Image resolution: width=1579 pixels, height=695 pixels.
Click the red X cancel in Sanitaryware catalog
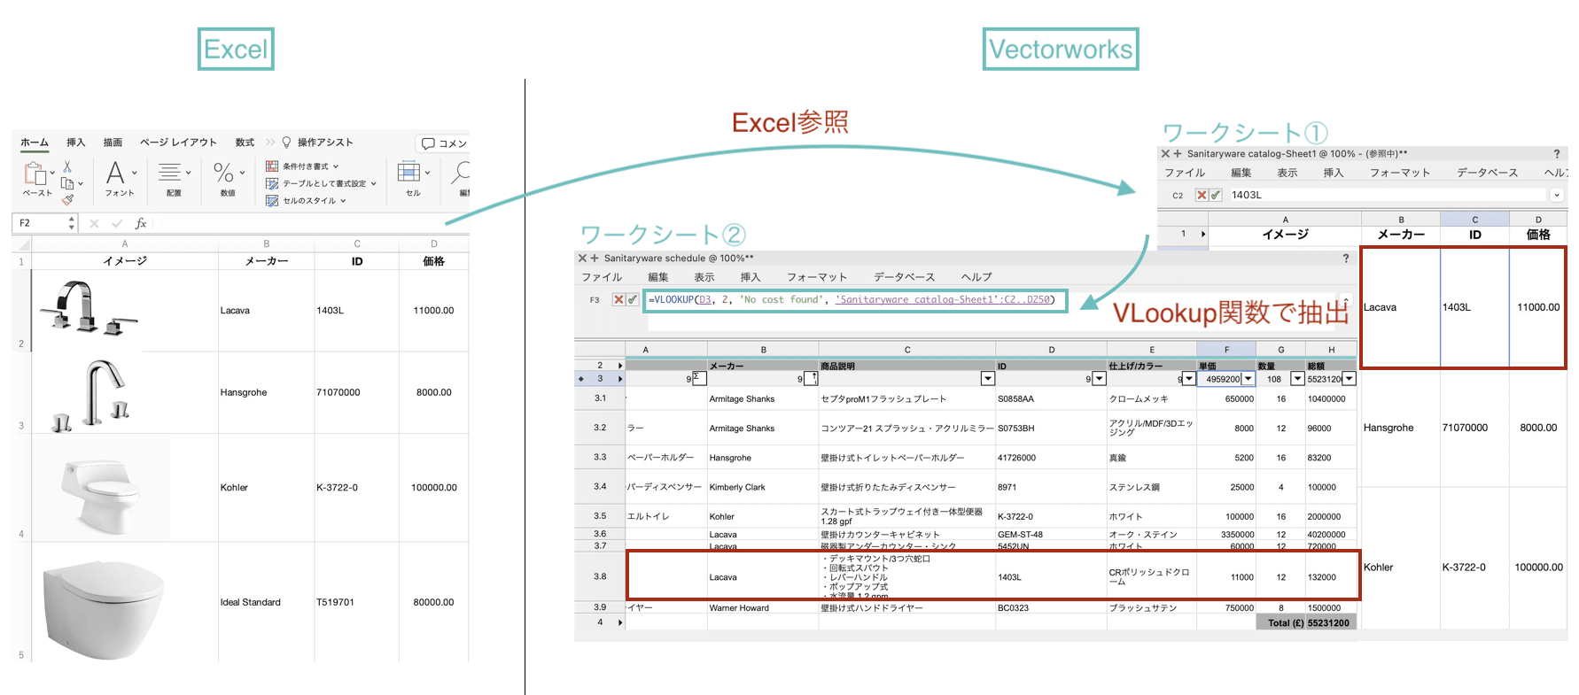pos(1202,196)
